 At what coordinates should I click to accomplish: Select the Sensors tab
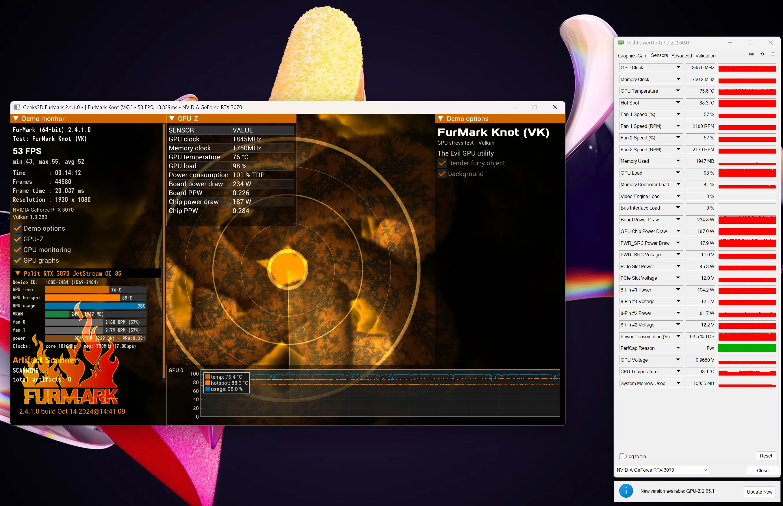[x=659, y=55]
